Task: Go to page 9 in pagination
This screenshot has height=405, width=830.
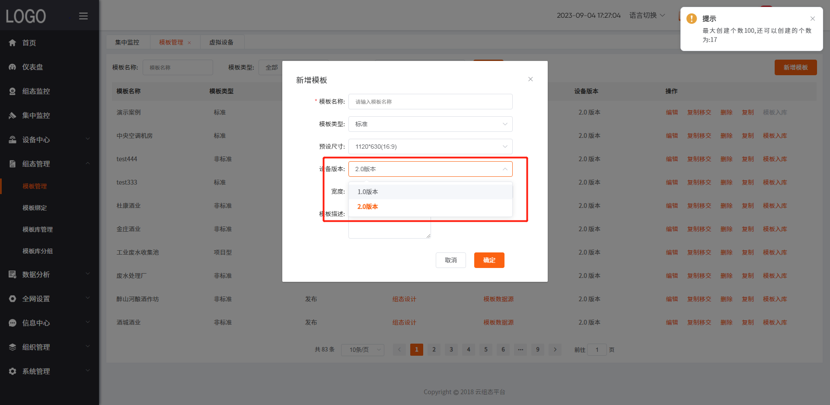Action: point(538,350)
